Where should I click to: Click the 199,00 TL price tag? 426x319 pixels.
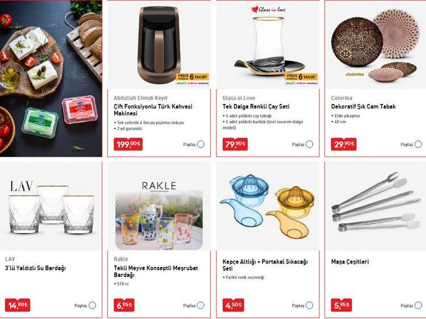pos(128,144)
